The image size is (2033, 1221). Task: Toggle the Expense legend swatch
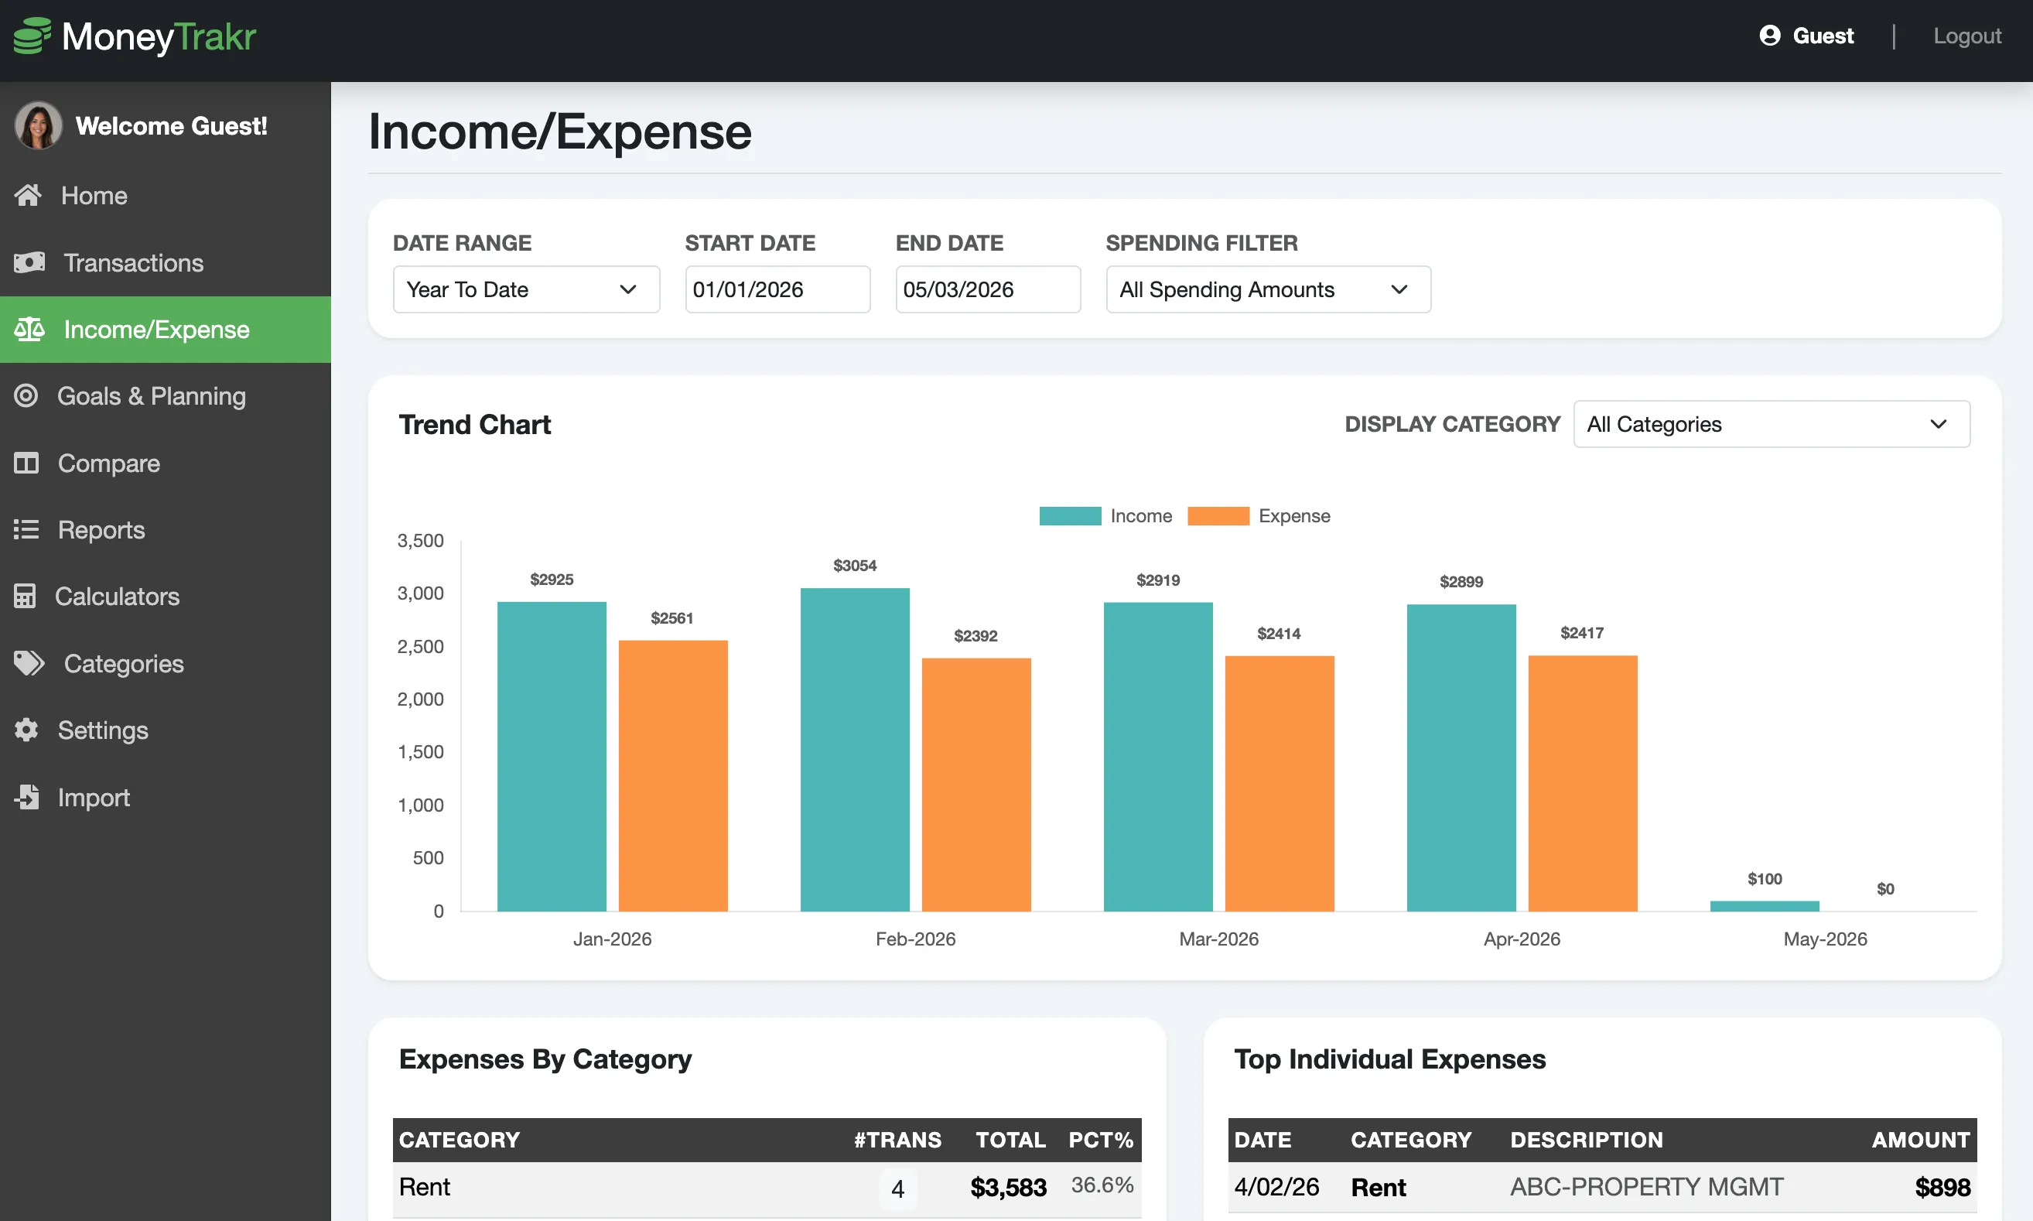[x=1218, y=516]
